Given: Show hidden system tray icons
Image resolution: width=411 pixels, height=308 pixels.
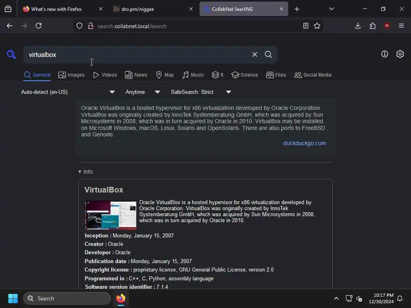Looking at the screenshot, I should tap(336, 298).
